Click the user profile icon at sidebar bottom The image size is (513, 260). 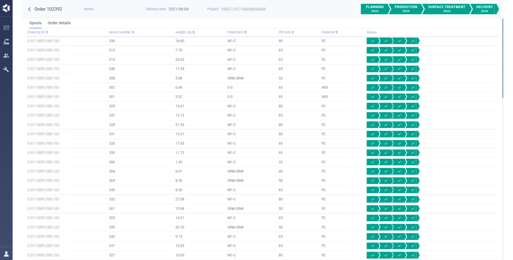[6, 253]
